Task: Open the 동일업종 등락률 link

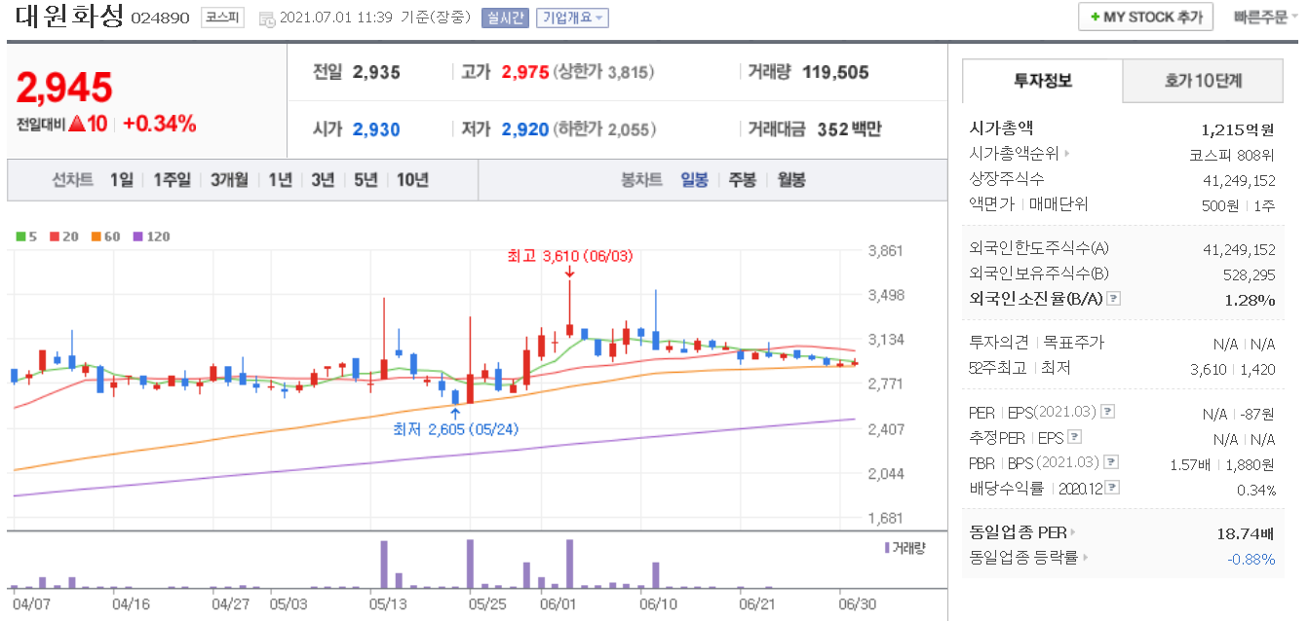Action: pos(1028,558)
